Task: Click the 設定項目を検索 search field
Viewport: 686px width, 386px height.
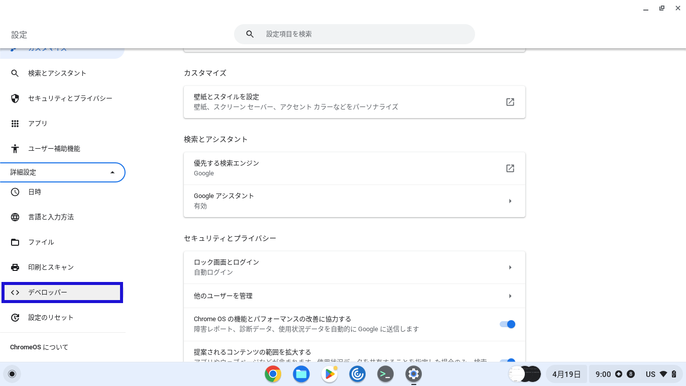Action: click(362, 34)
